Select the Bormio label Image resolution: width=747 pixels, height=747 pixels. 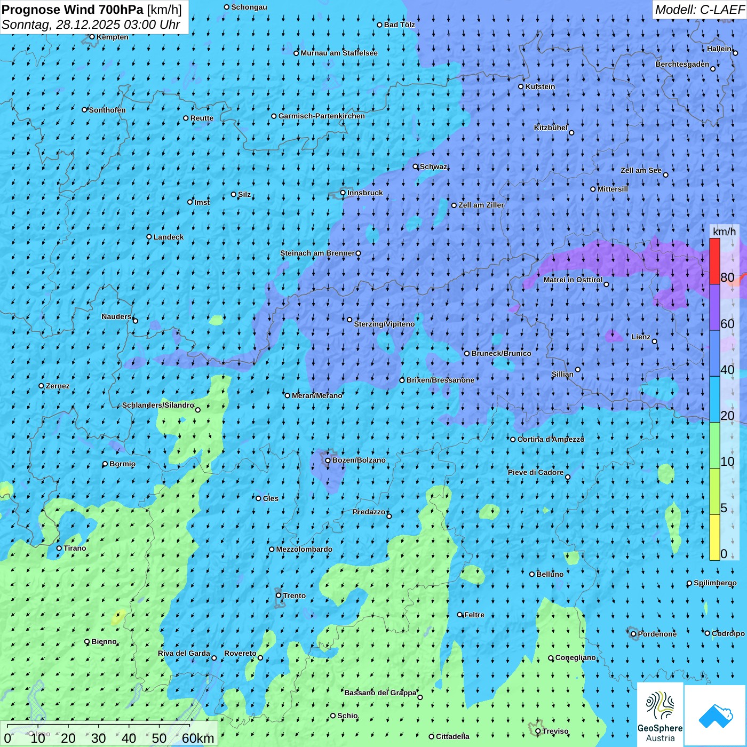coord(123,464)
